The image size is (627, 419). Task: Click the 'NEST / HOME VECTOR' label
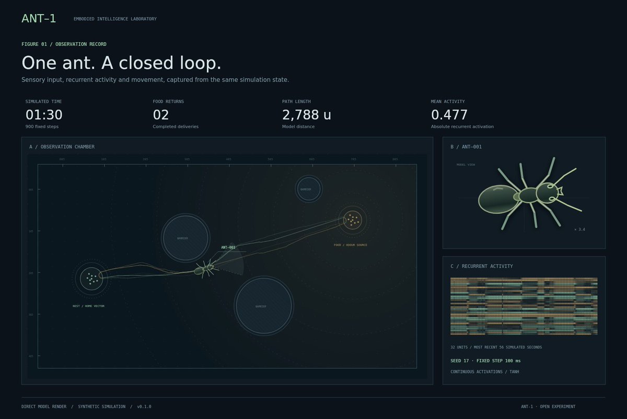click(88, 306)
